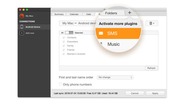
Task: Choose SMS from the plugins menu
Action: 118,33
